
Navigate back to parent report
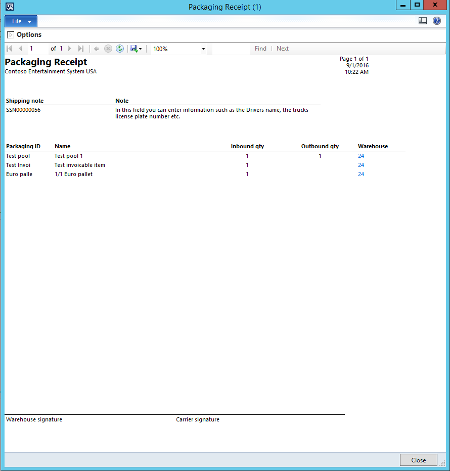point(97,49)
